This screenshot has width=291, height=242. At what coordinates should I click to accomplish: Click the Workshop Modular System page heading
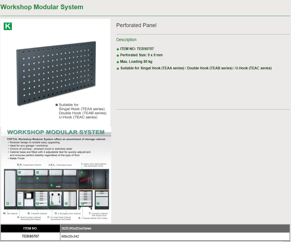point(42,7)
